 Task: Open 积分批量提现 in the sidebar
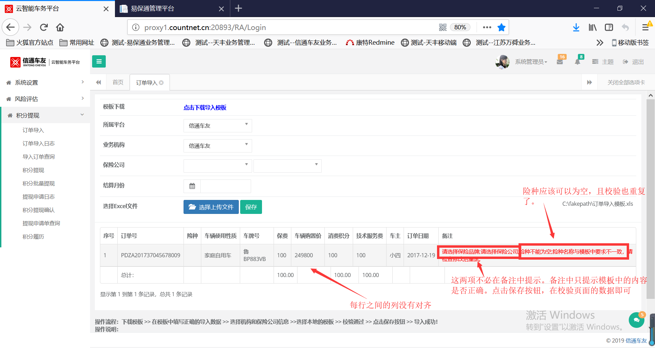point(39,184)
